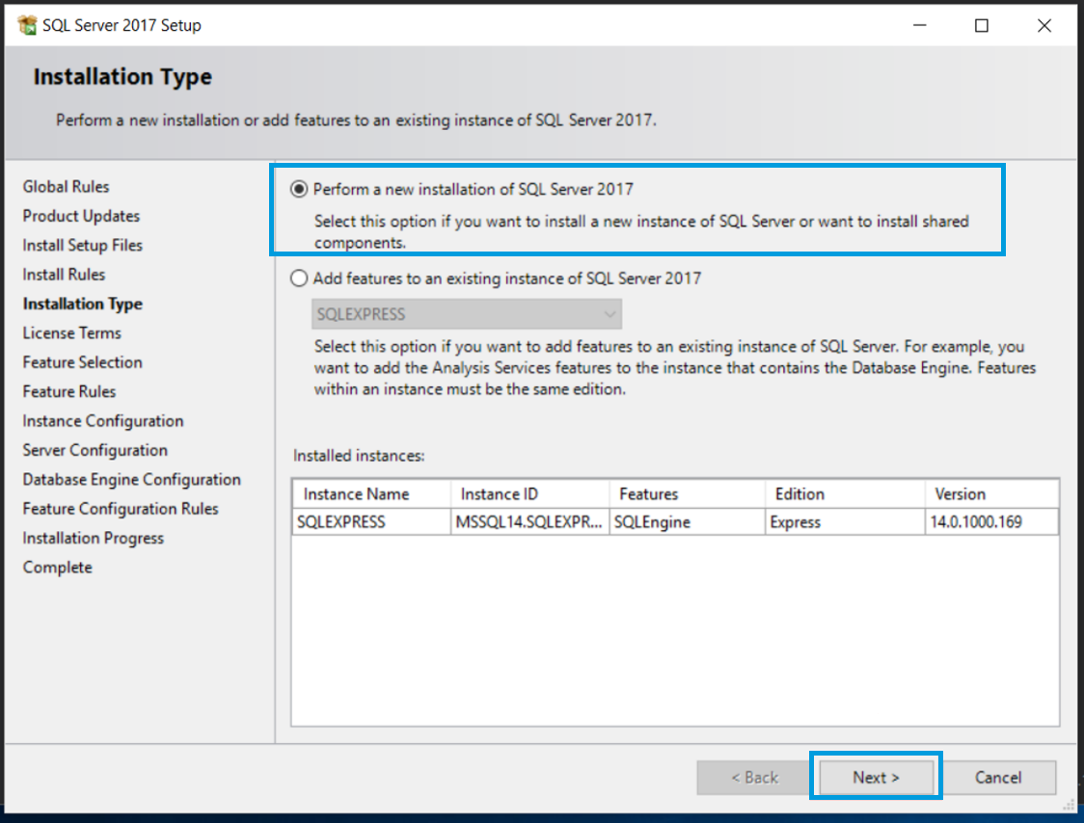Click the Instance ID column header
The height and width of the screenshot is (823, 1084).
click(529, 493)
